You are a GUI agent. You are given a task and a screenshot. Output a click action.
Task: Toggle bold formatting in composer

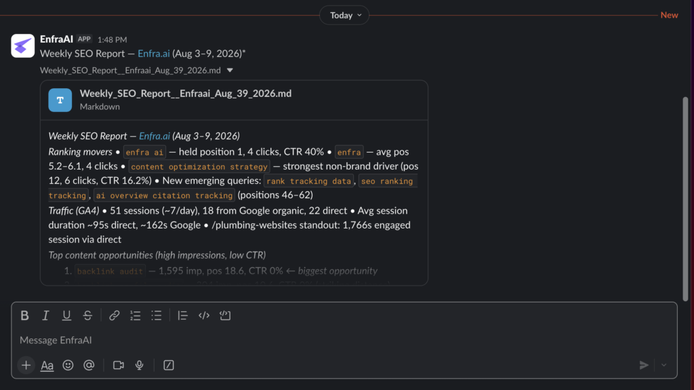point(25,315)
